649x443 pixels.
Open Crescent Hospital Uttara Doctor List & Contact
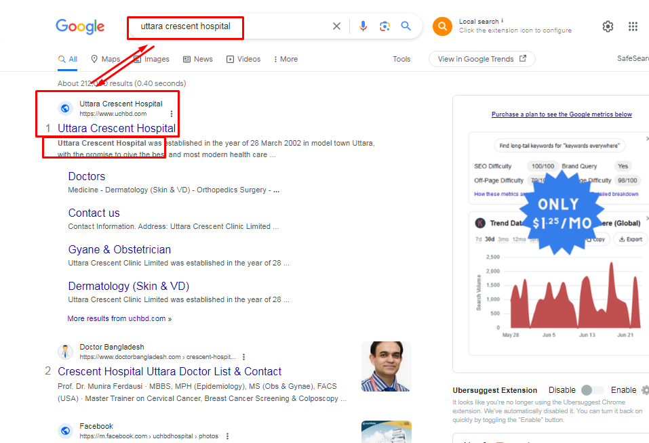[x=170, y=371]
